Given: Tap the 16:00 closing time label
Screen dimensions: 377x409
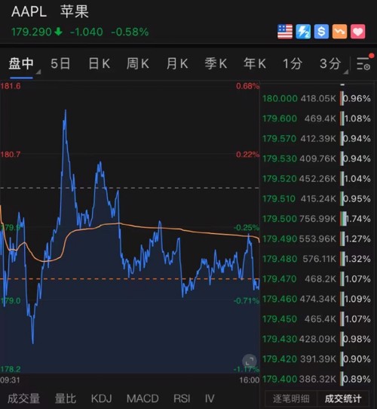Looking at the screenshot, I should tap(250, 380).
